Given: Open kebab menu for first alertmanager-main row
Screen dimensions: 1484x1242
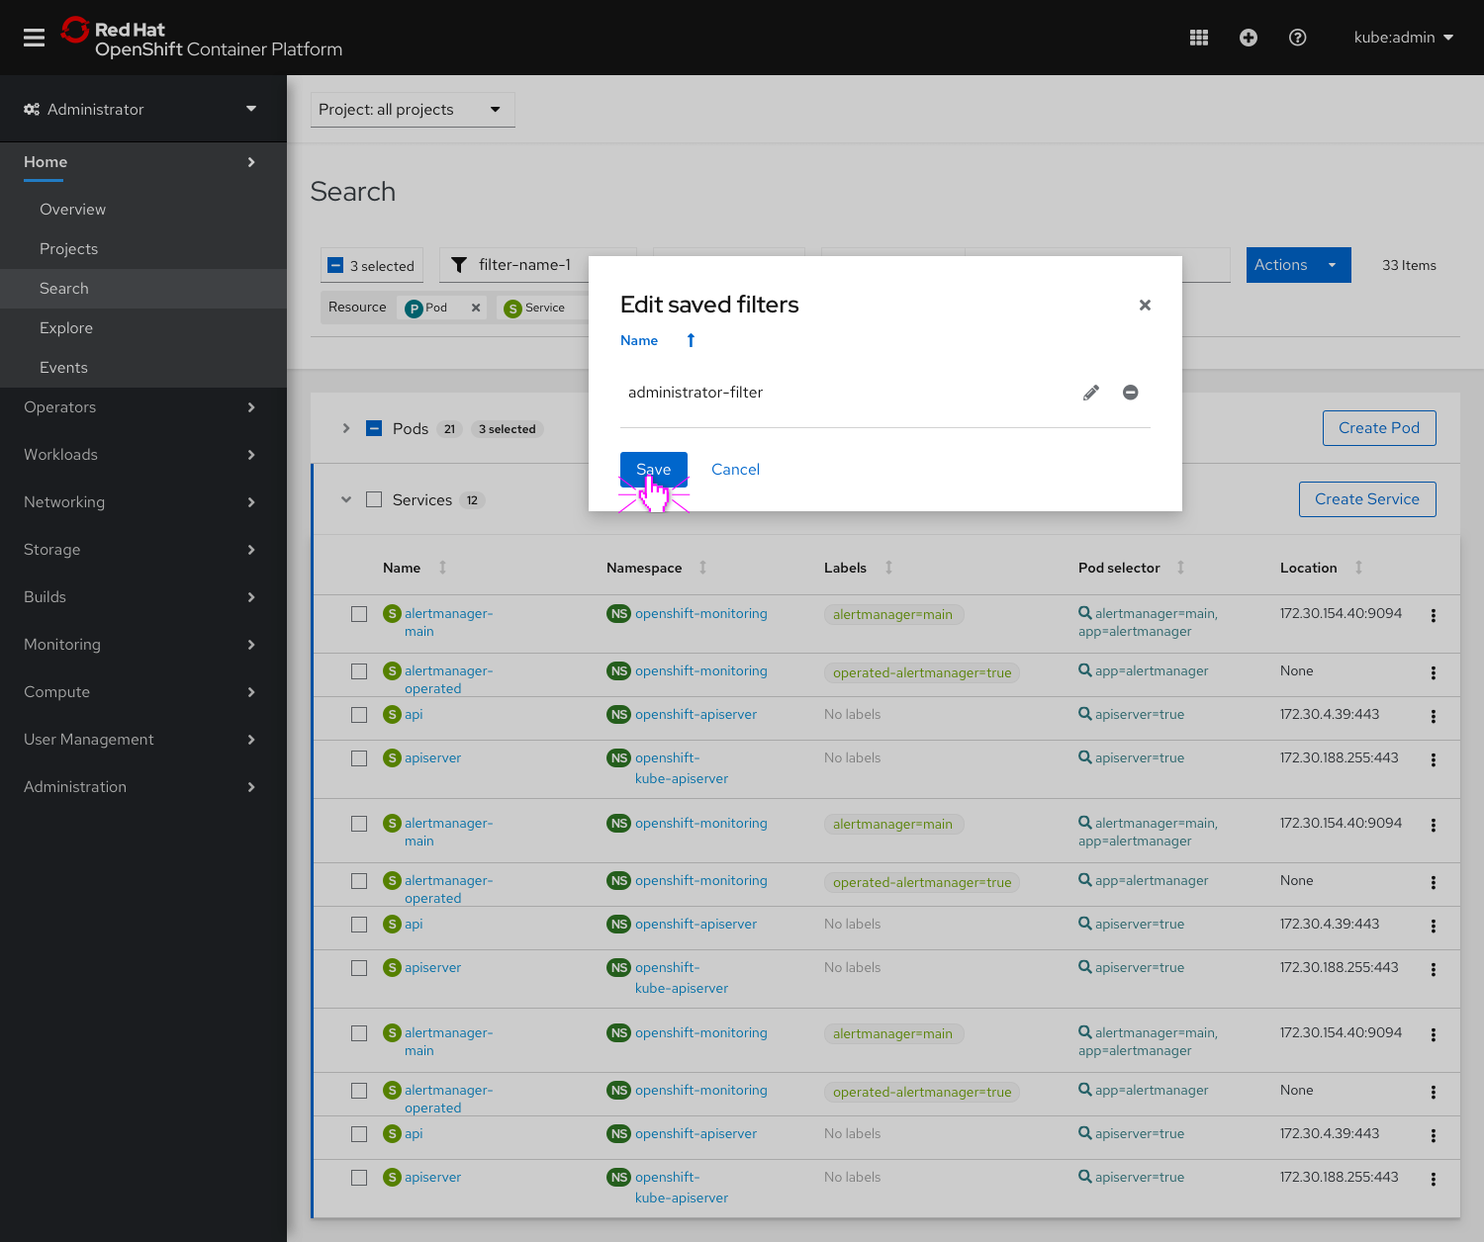Looking at the screenshot, I should click(1433, 615).
